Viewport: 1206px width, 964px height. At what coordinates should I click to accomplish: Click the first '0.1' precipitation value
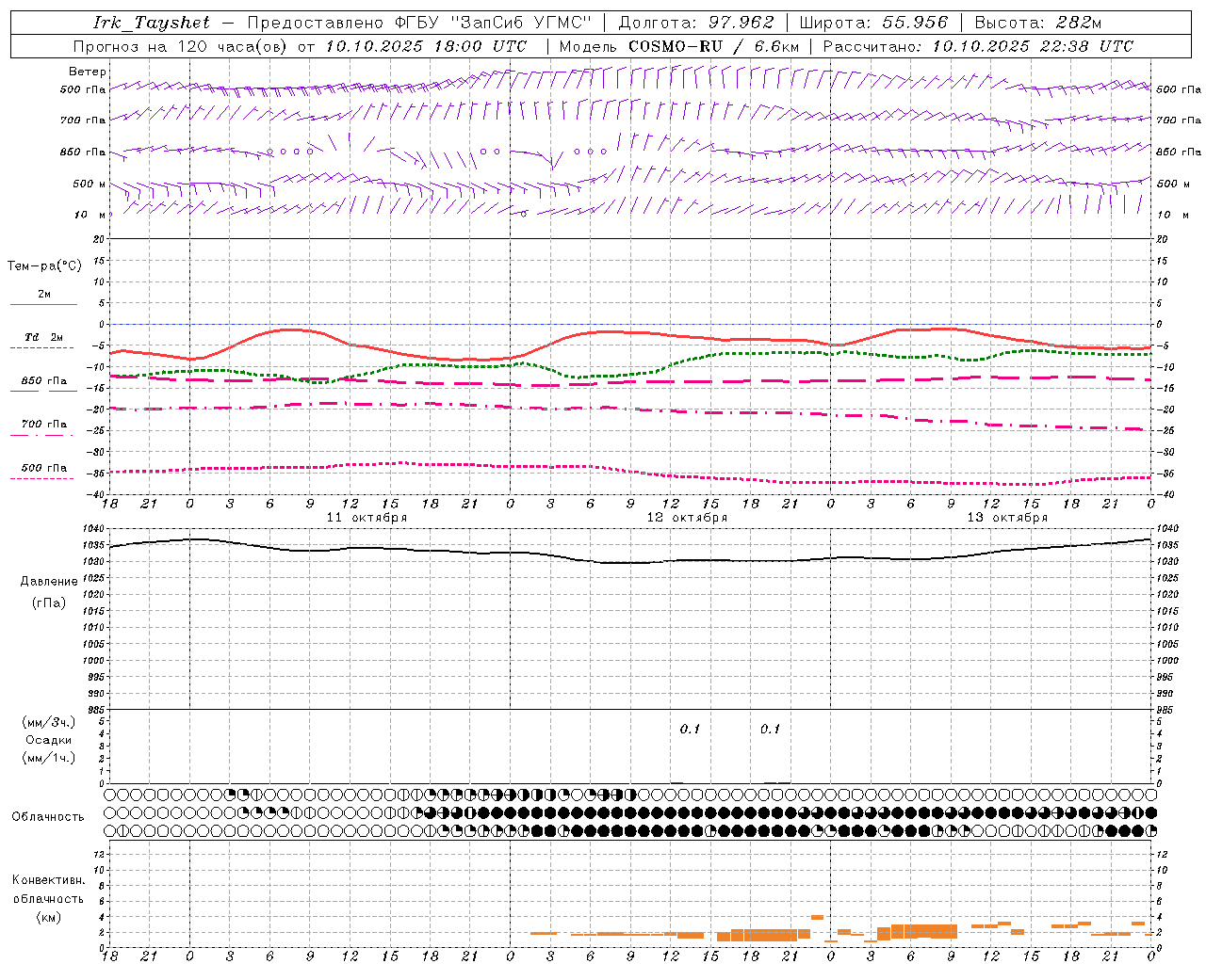click(690, 730)
